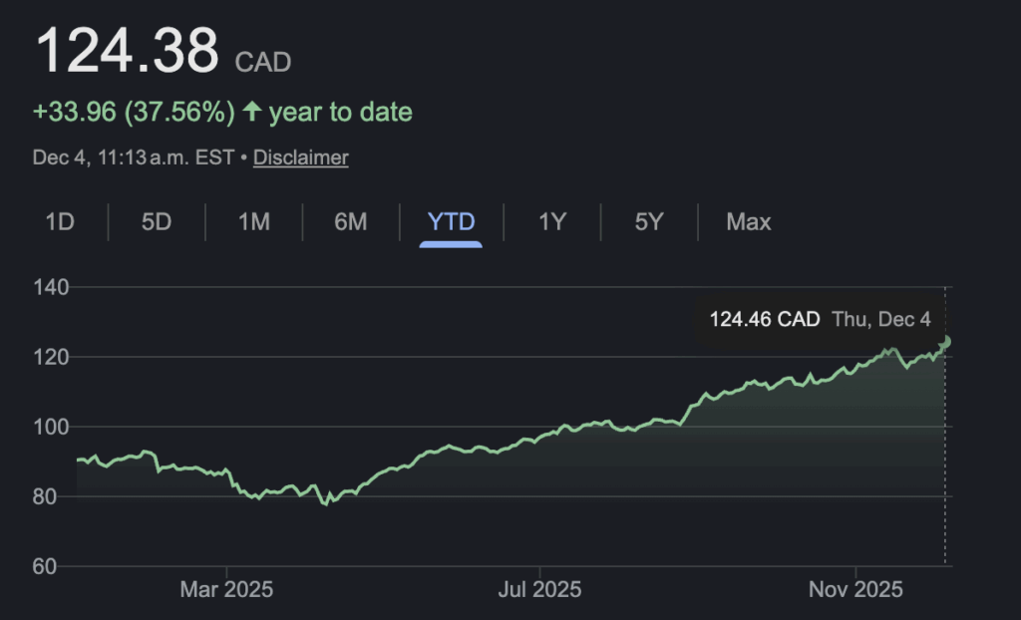This screenshot has height=620, width=1021.
Task: Click the chart endpoint dot for Dec 4
Action: point(945,341)
